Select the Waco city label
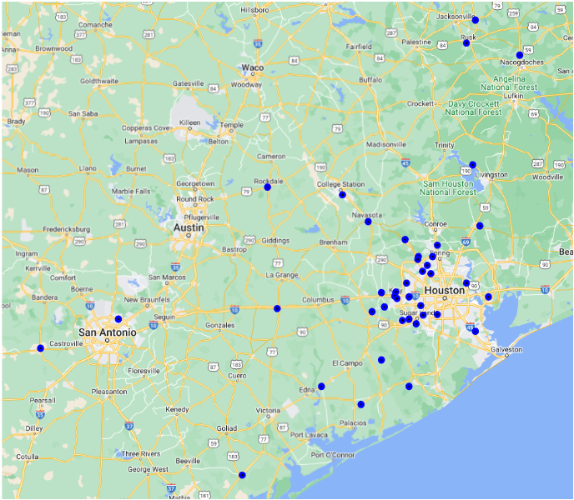The height and width of the screenshot is (500, 574). 253,67
